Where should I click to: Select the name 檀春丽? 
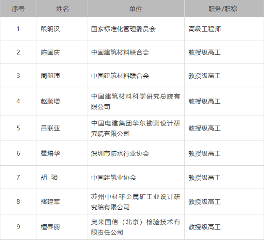click(50, 227)
